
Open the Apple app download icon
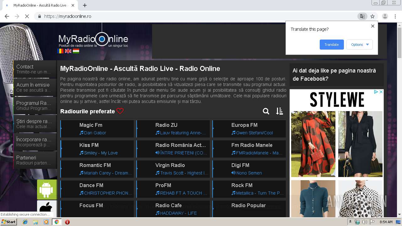(47, 208)
